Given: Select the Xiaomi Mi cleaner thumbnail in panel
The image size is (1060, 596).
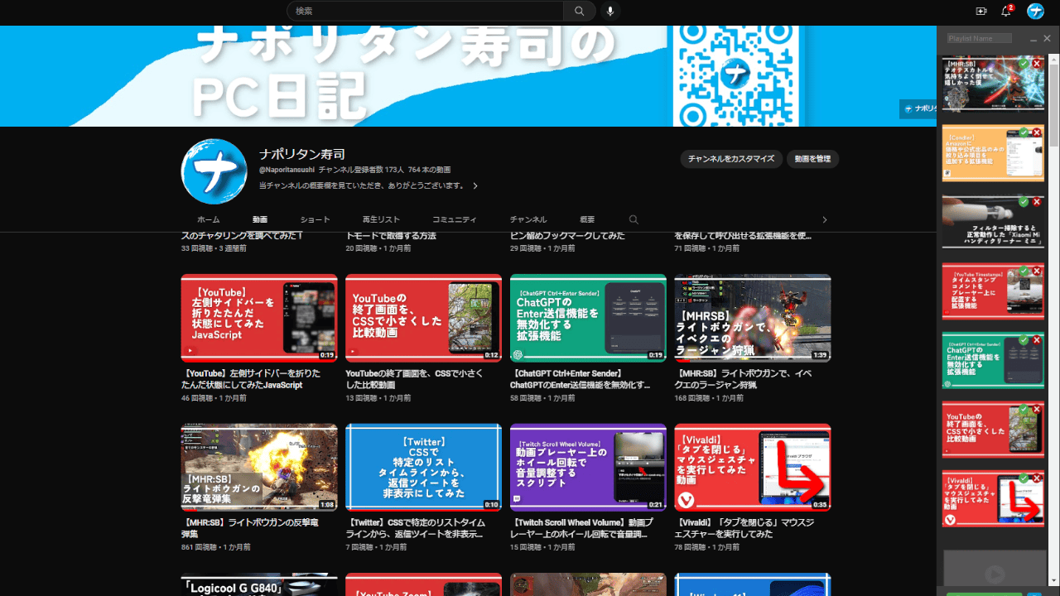Looking at the screenshot, I should coord(993,223).
